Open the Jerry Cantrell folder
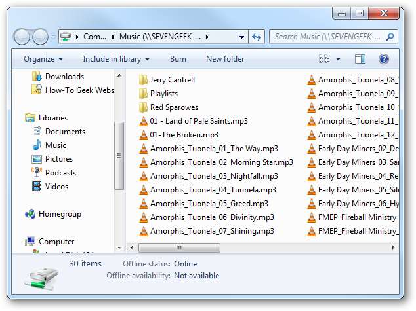 (172, 80)
